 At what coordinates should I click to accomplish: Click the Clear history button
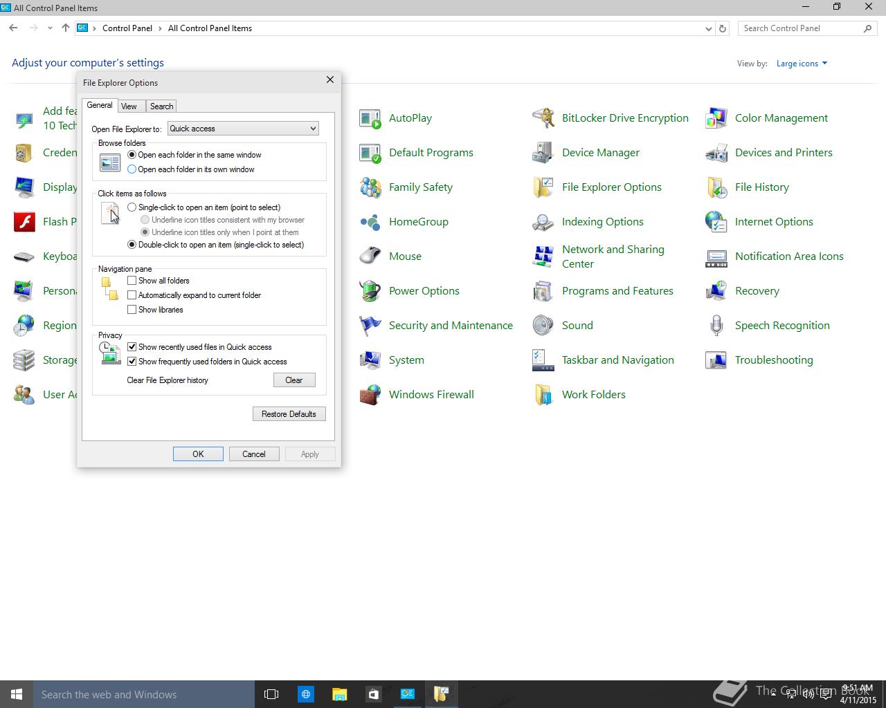click(x=294, y=380)
